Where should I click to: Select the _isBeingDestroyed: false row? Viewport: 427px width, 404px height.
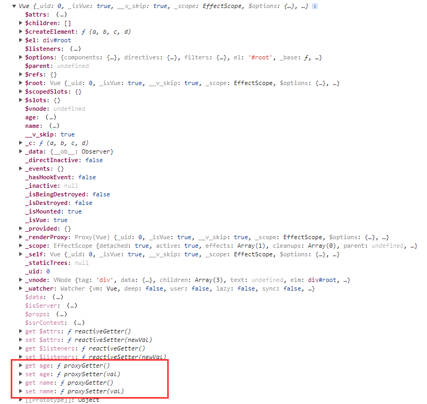click(x=68, y=194)
